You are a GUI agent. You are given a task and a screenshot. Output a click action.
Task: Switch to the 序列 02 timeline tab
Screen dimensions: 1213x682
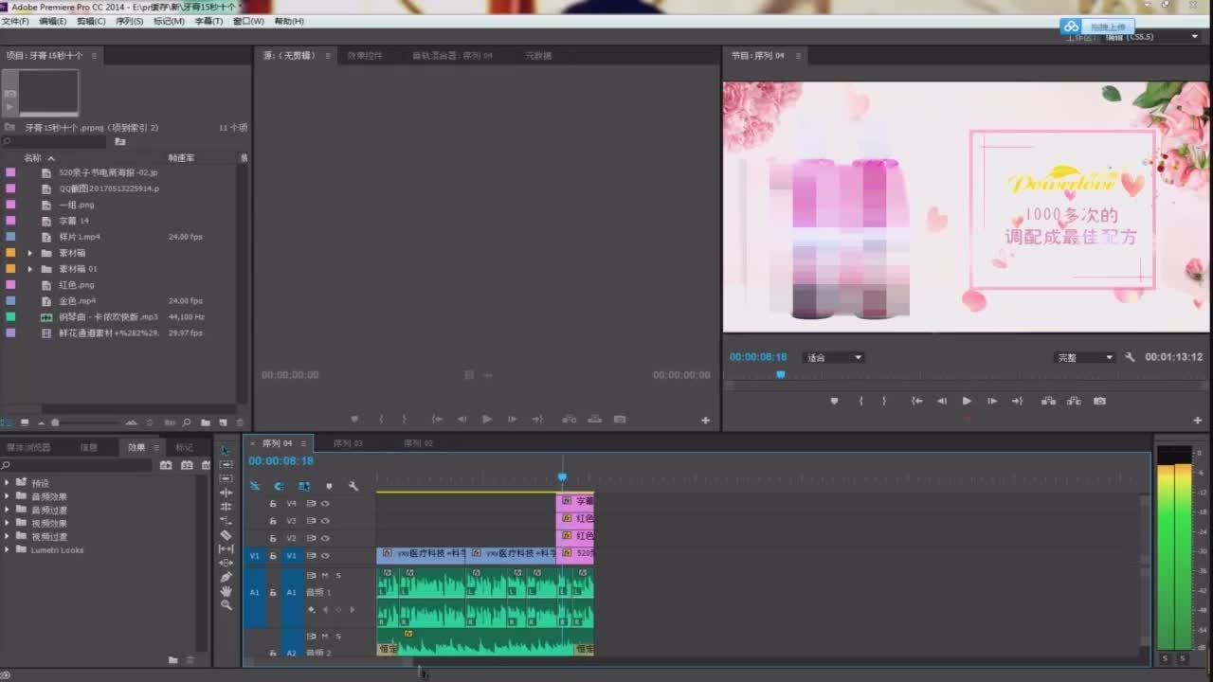(418, 443)
